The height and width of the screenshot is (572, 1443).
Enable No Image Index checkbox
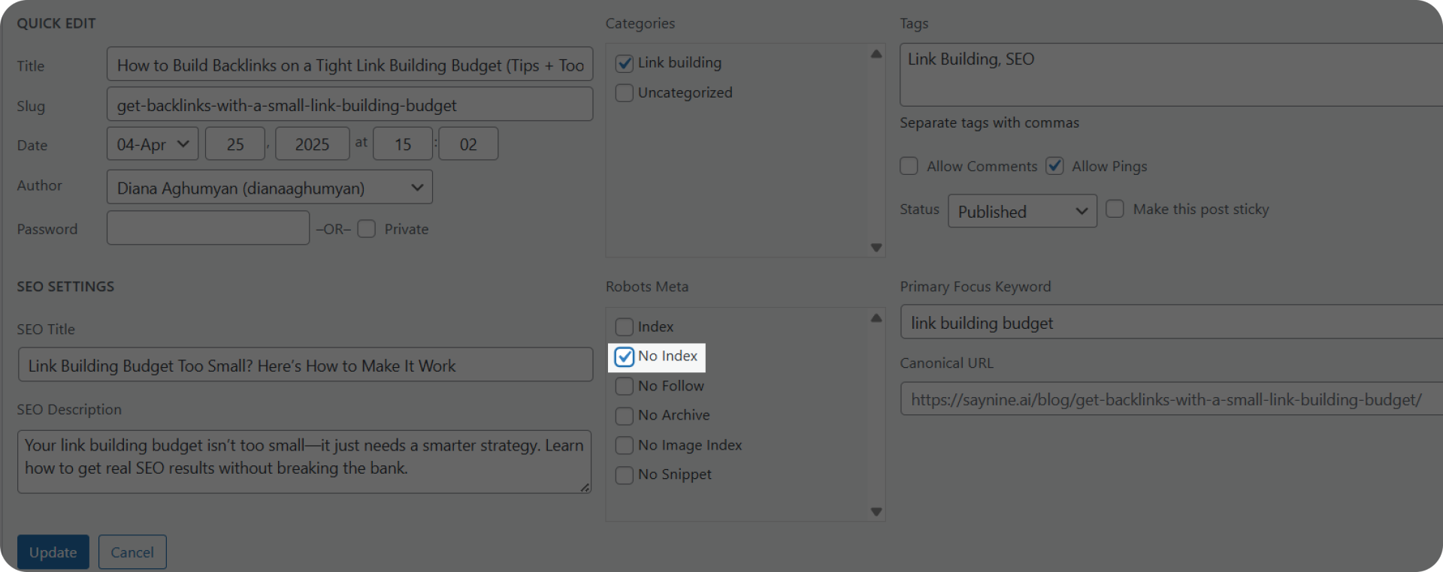tap(625, 445)
